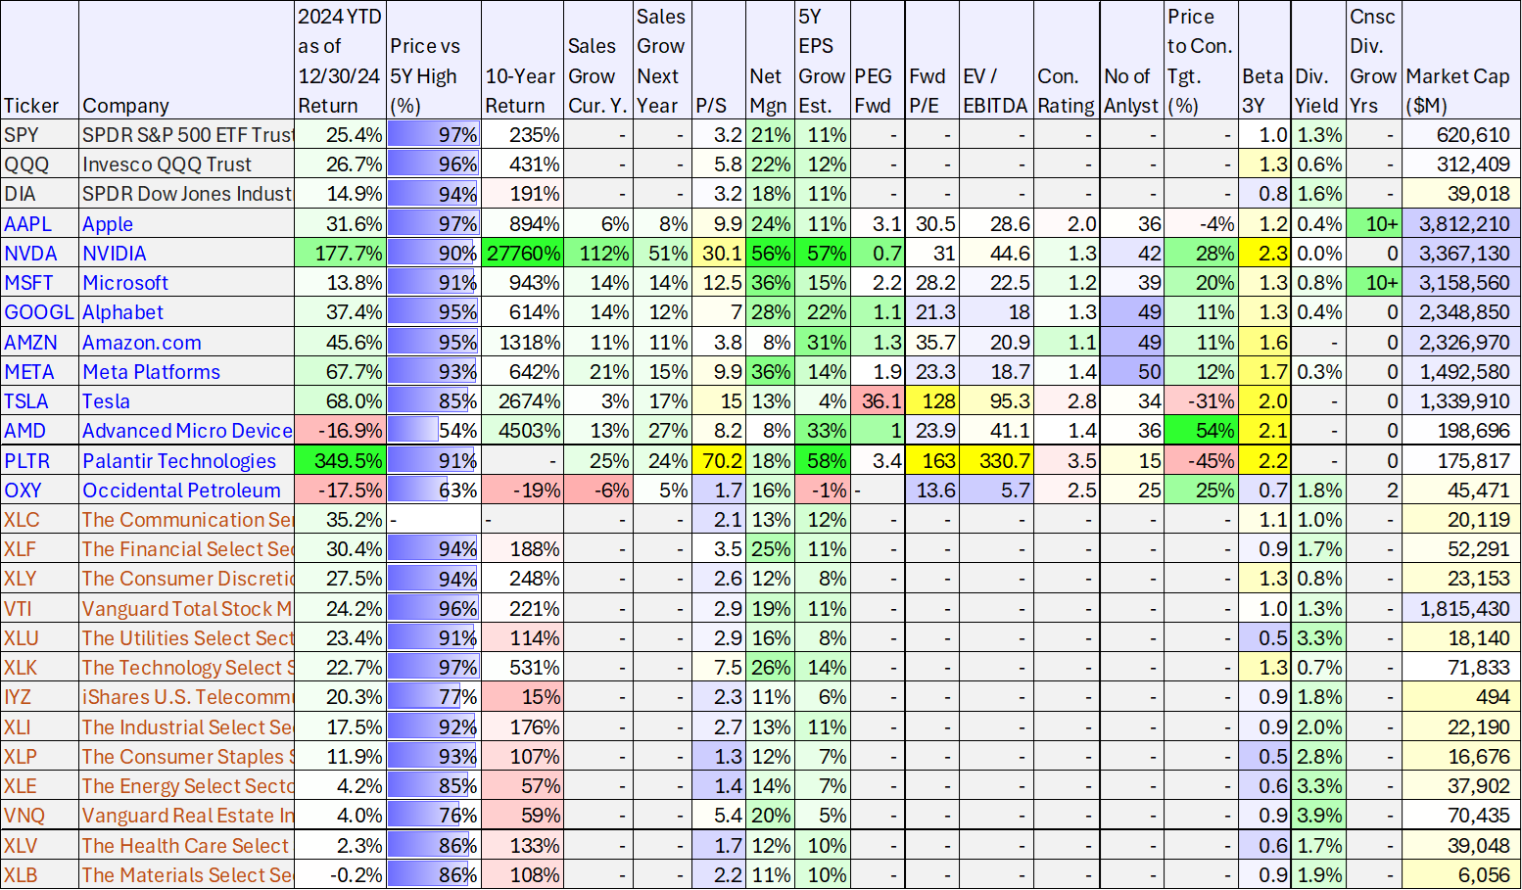Select the QQQ ticker cell
This screenshot has height=890, width=1522.
click(40, 164)
